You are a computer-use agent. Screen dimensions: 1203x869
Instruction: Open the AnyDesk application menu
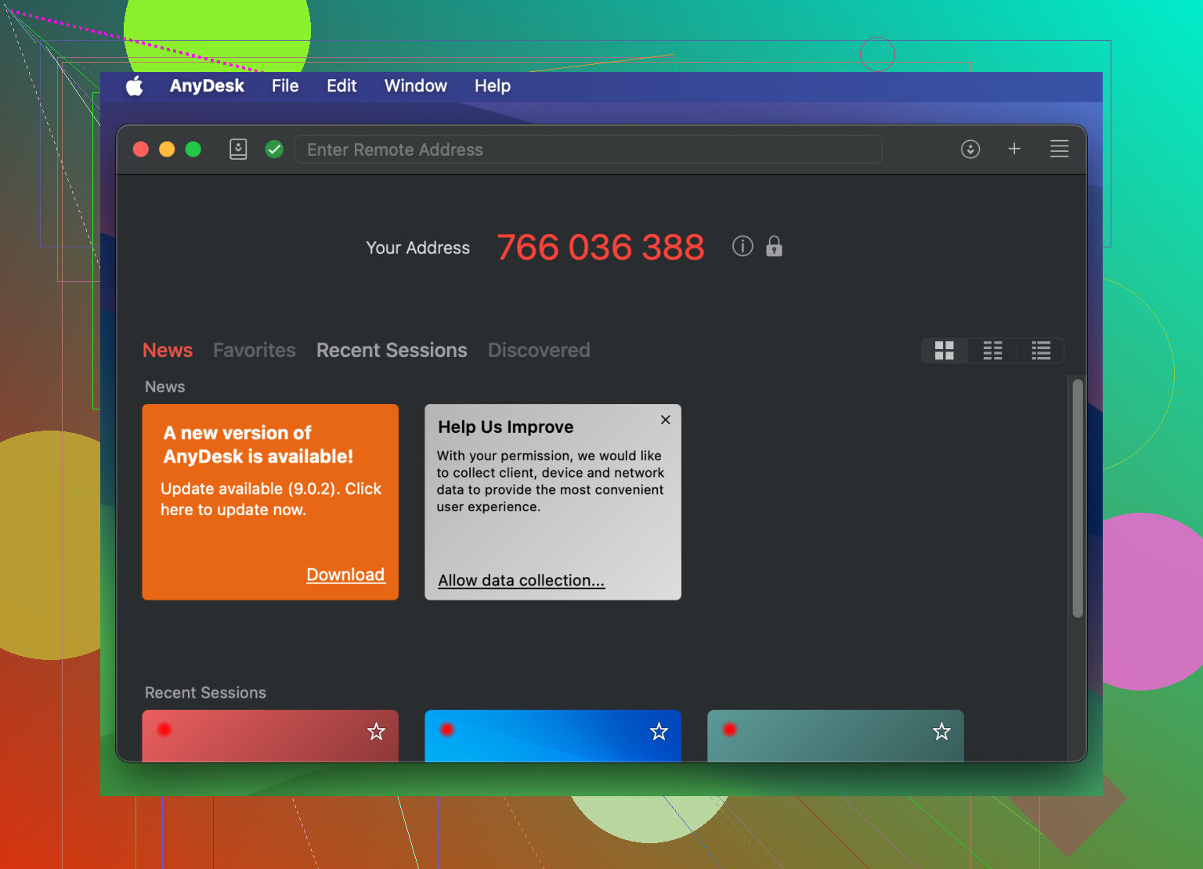(x=207, y=86)
